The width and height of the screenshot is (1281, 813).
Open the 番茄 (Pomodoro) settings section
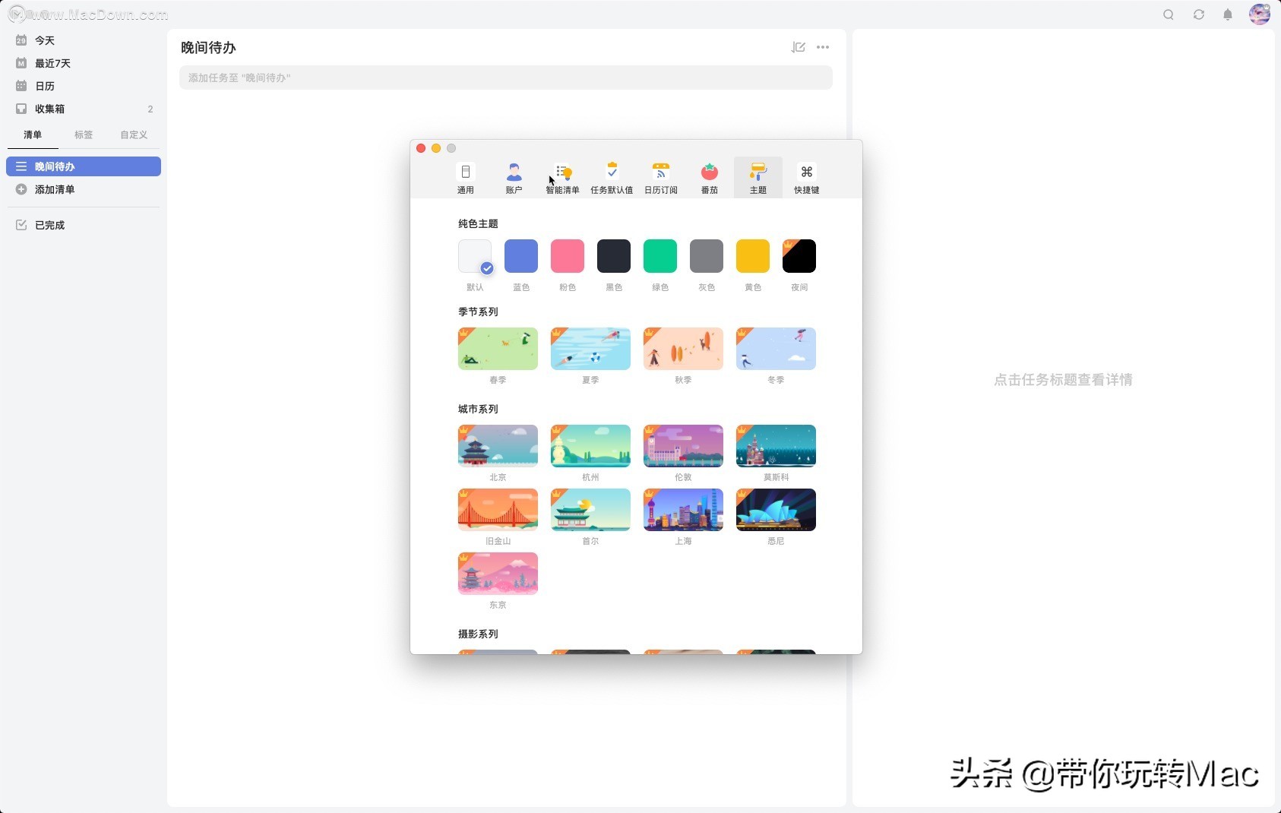[709, 177]
